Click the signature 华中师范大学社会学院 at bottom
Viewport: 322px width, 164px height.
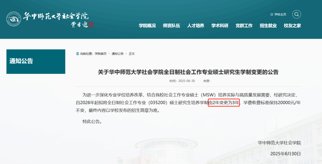tap(279, 143)
